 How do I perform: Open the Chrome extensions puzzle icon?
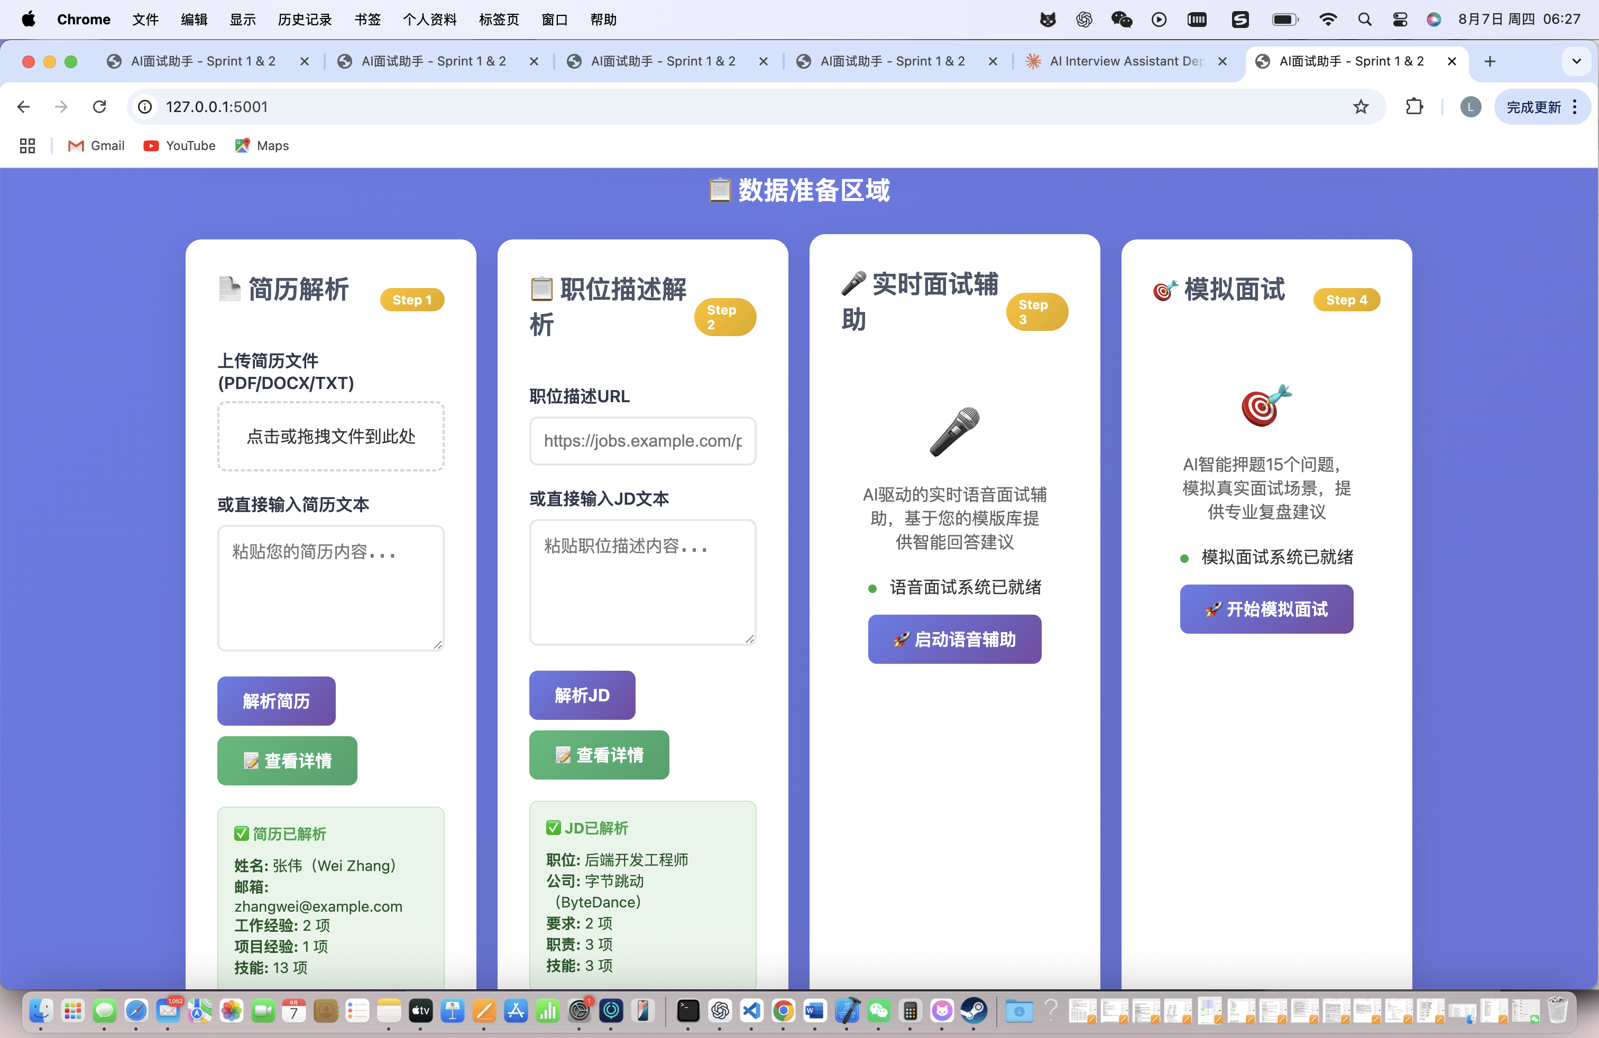pos(1414,107)
